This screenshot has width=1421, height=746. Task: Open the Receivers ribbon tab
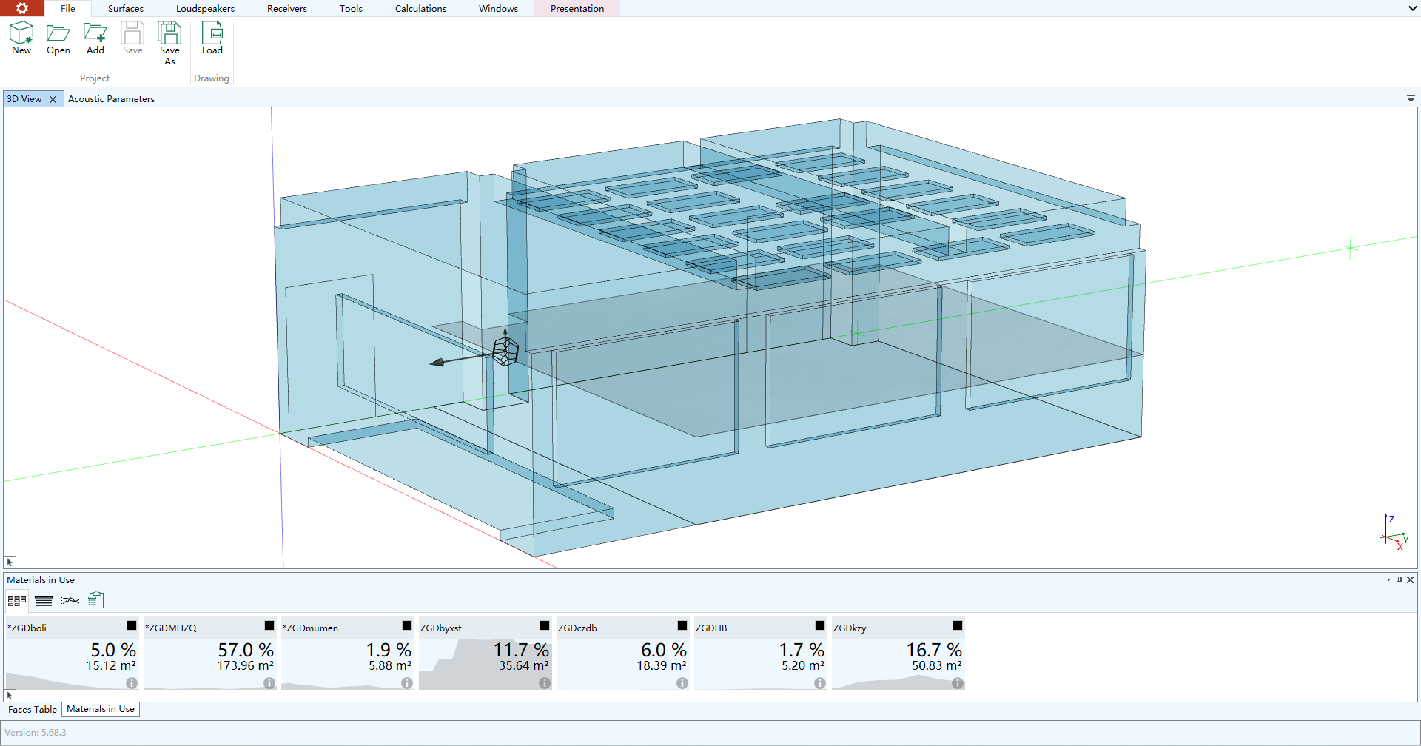click(x=287, y=8)
